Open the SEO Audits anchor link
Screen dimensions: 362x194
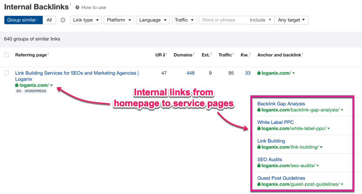click(270, 159)
